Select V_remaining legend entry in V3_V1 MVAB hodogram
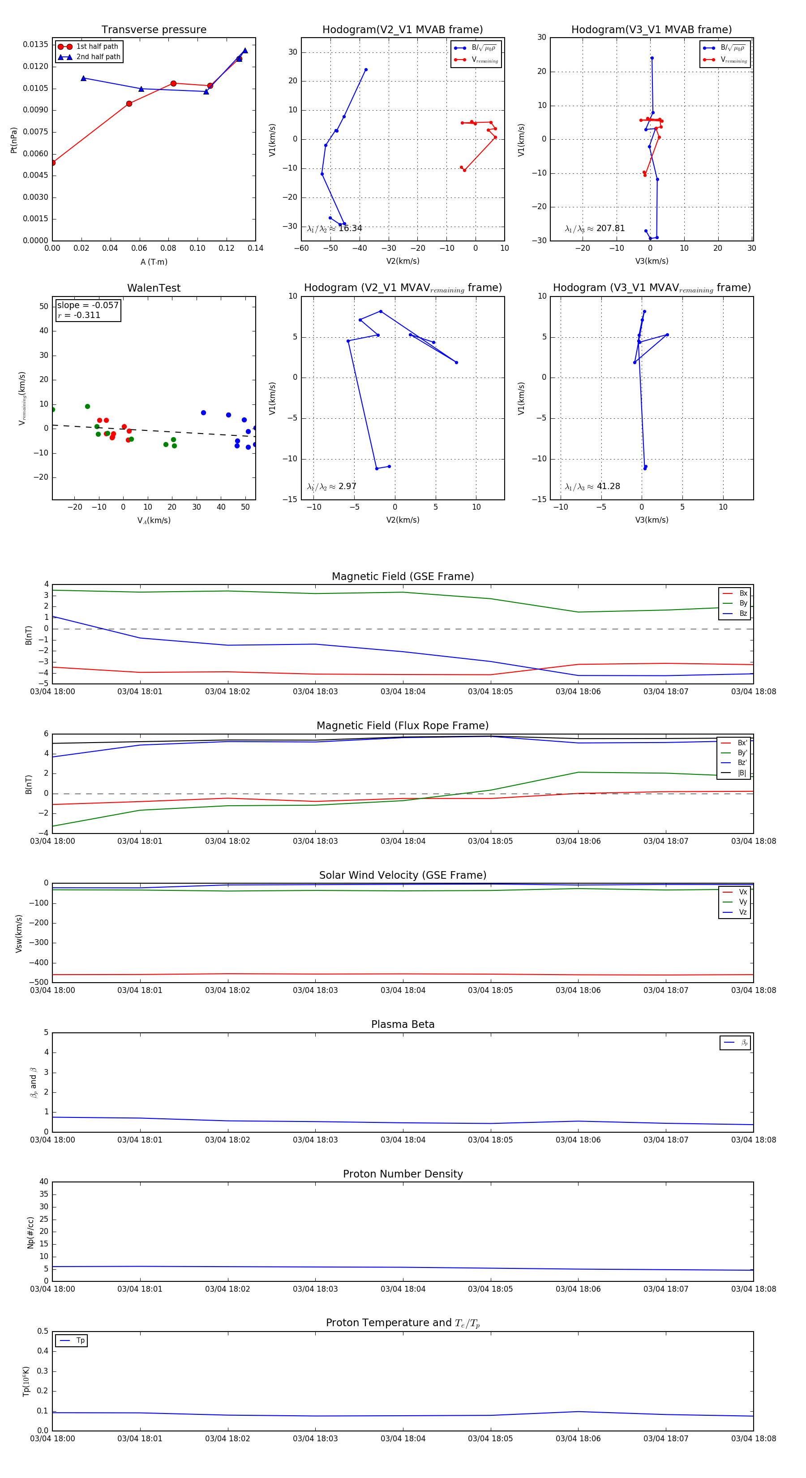806x1478 pixels. [725, 60]
